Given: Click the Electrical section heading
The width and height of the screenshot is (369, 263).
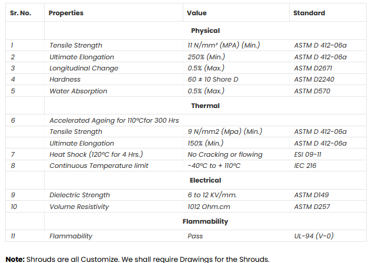Looking at the screenshot, I should coord(205,180).
